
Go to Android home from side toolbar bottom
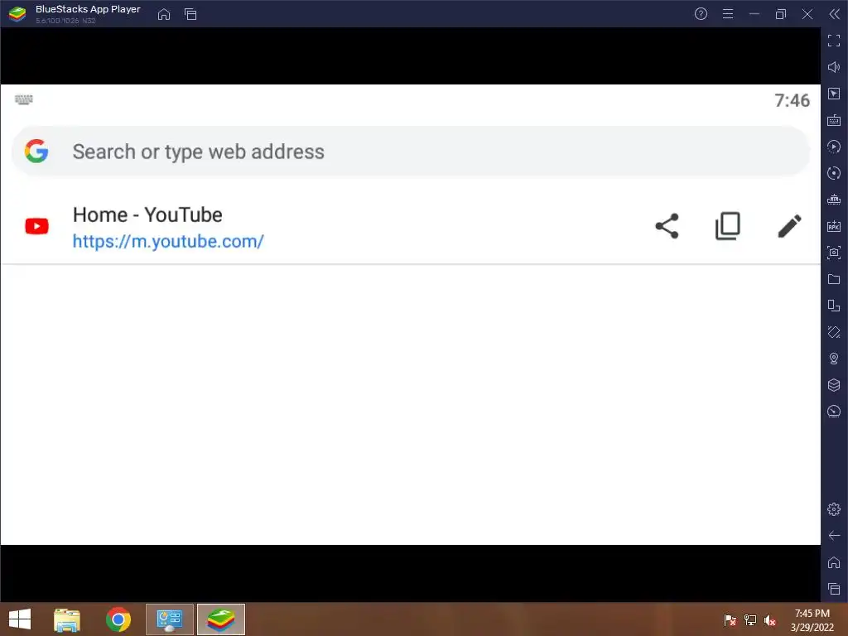pyautogui.click(x=834, y=562)
